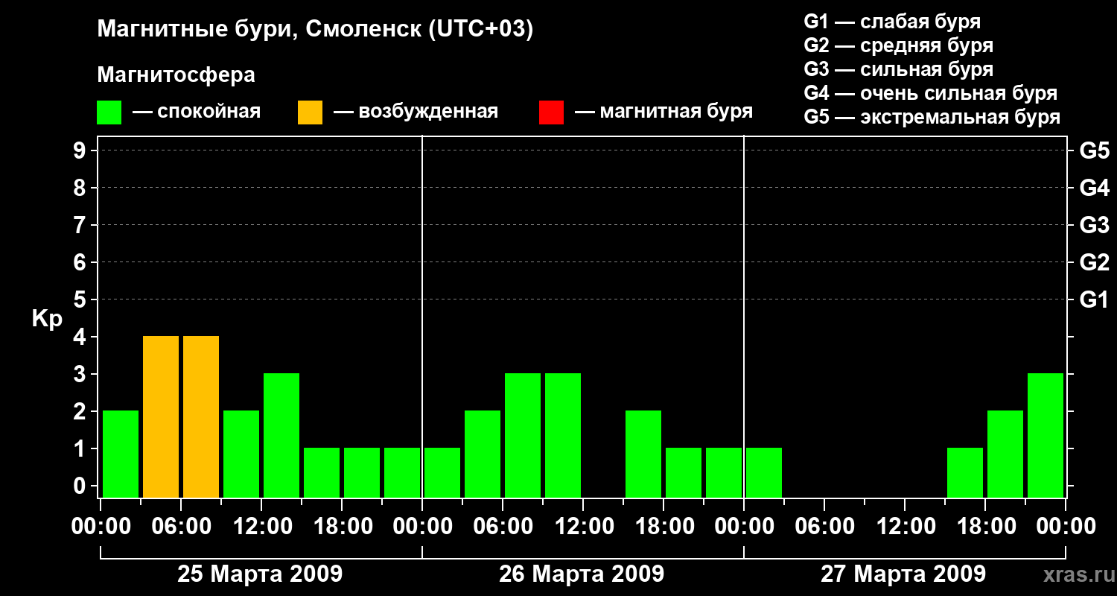Viewport: 1117px width, 596px height.
Task: Click the 15:00–18:00 Kp 2 bar on 26 Марта
Action: click(643, 454)
